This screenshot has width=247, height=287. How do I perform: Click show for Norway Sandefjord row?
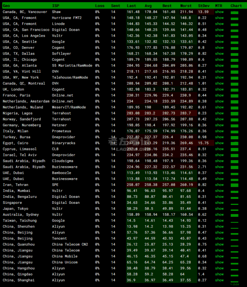click(x=219, y=119)
